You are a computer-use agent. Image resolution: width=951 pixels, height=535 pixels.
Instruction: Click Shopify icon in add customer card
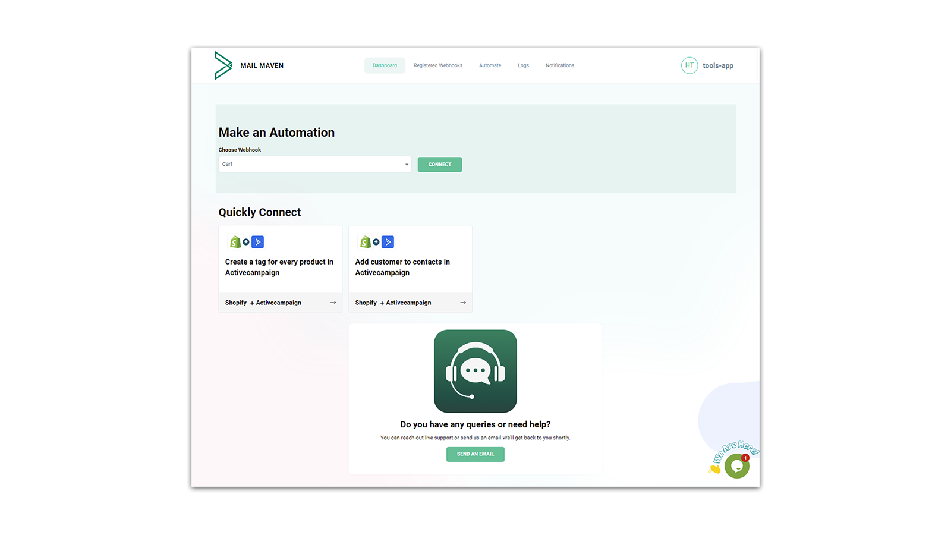[x=366, y=242]
